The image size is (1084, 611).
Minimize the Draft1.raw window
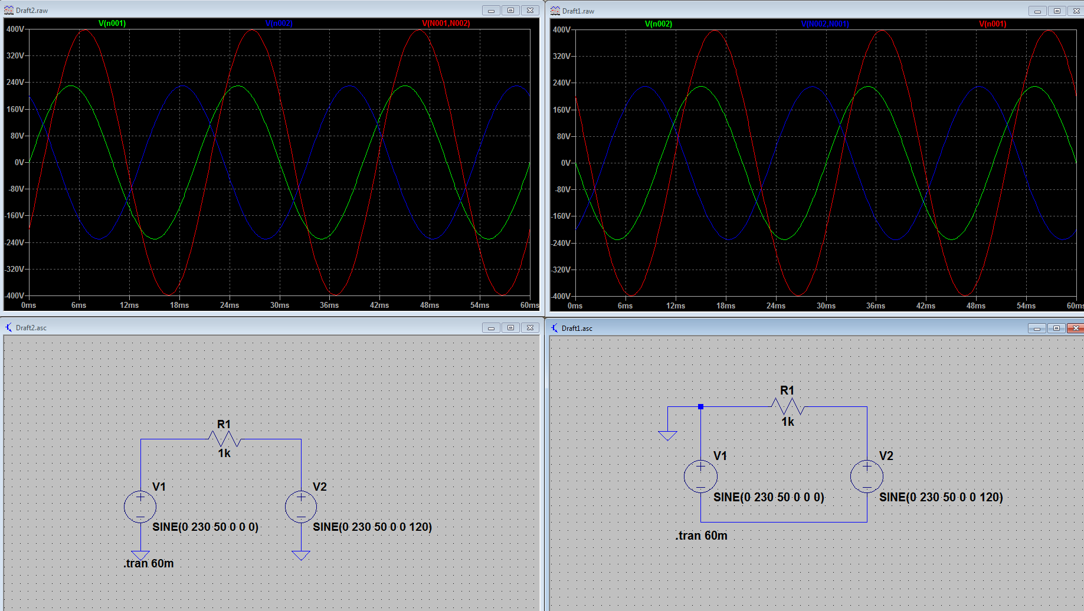1037,11
